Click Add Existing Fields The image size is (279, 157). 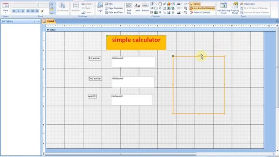[224, 8]
